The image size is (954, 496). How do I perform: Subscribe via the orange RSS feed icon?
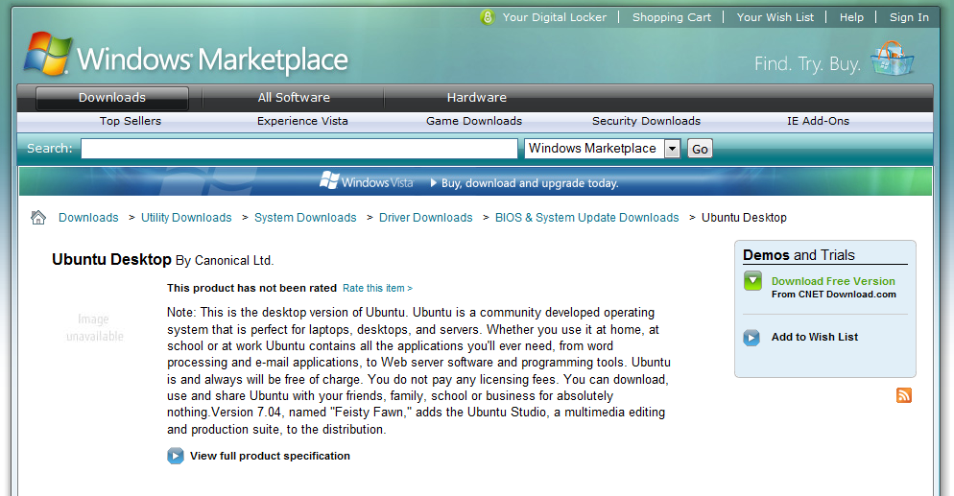(x=904, y=395)
